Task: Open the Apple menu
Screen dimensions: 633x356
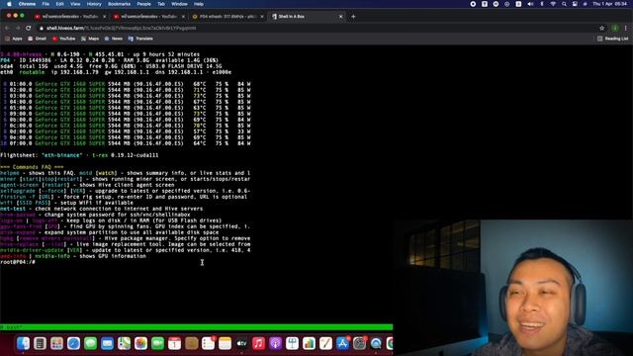Action: [9, 4]
